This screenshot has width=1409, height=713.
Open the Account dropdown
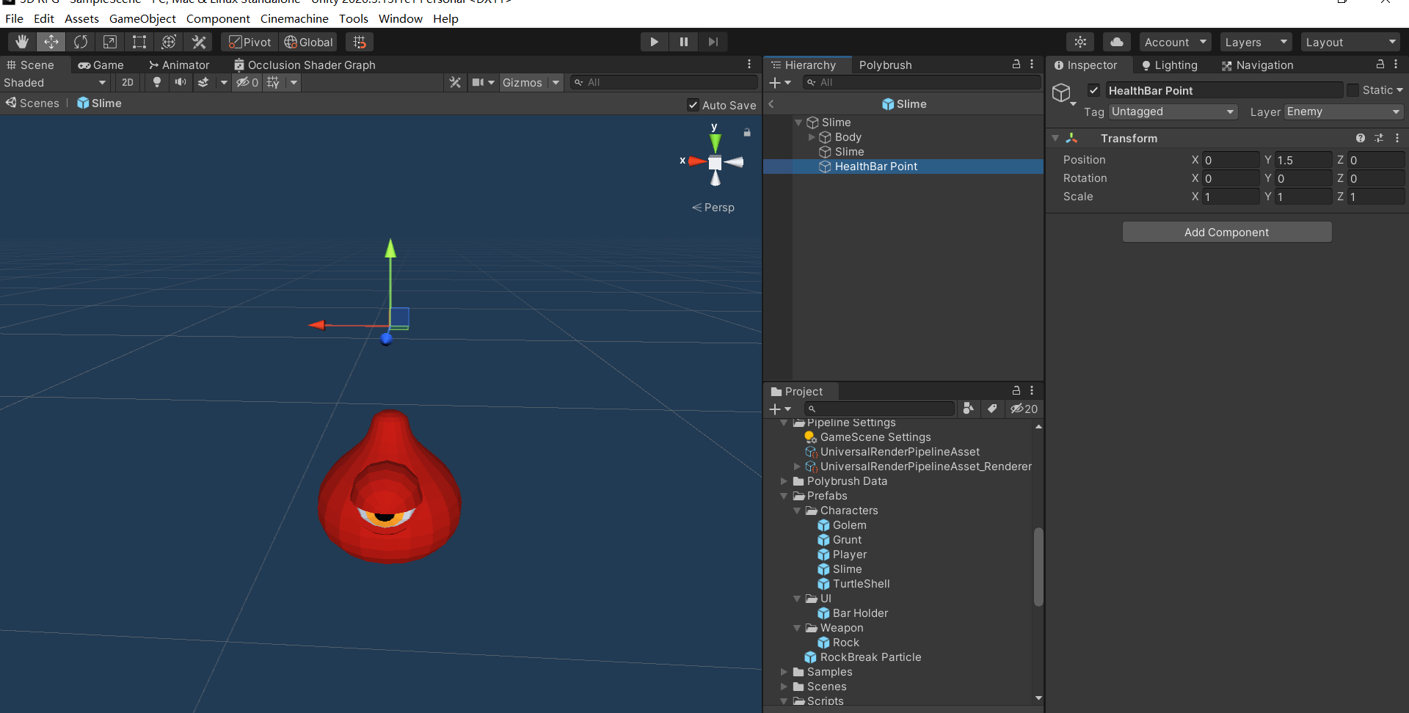[1175, 42]
